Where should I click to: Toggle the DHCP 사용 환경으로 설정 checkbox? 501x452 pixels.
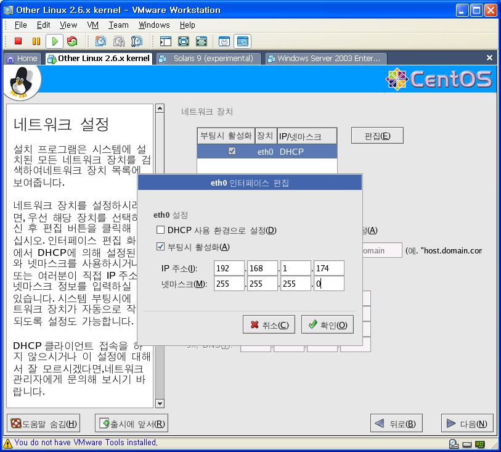coord(161,230)
